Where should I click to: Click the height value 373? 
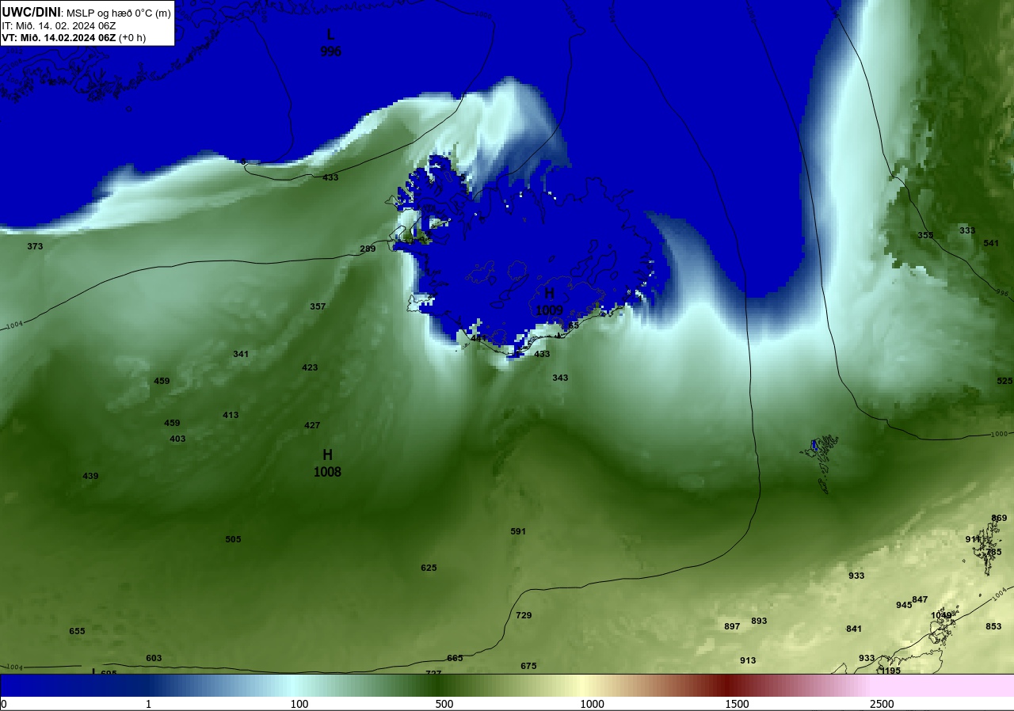[x=35, y=246]
